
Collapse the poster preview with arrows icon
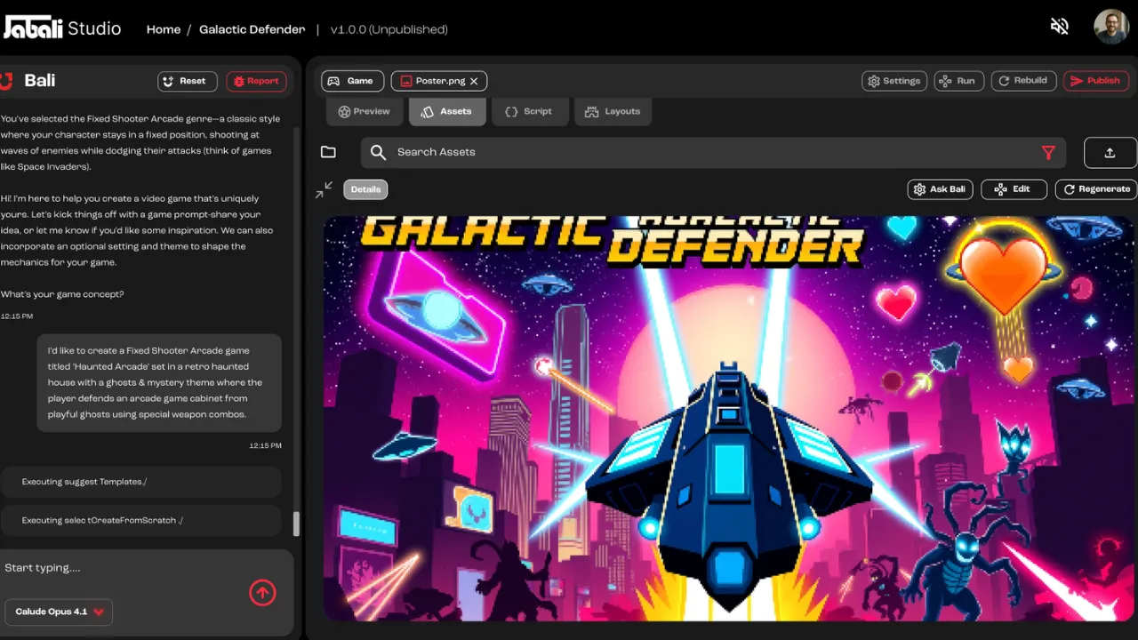pyautogui.click(x=325, y=189)
